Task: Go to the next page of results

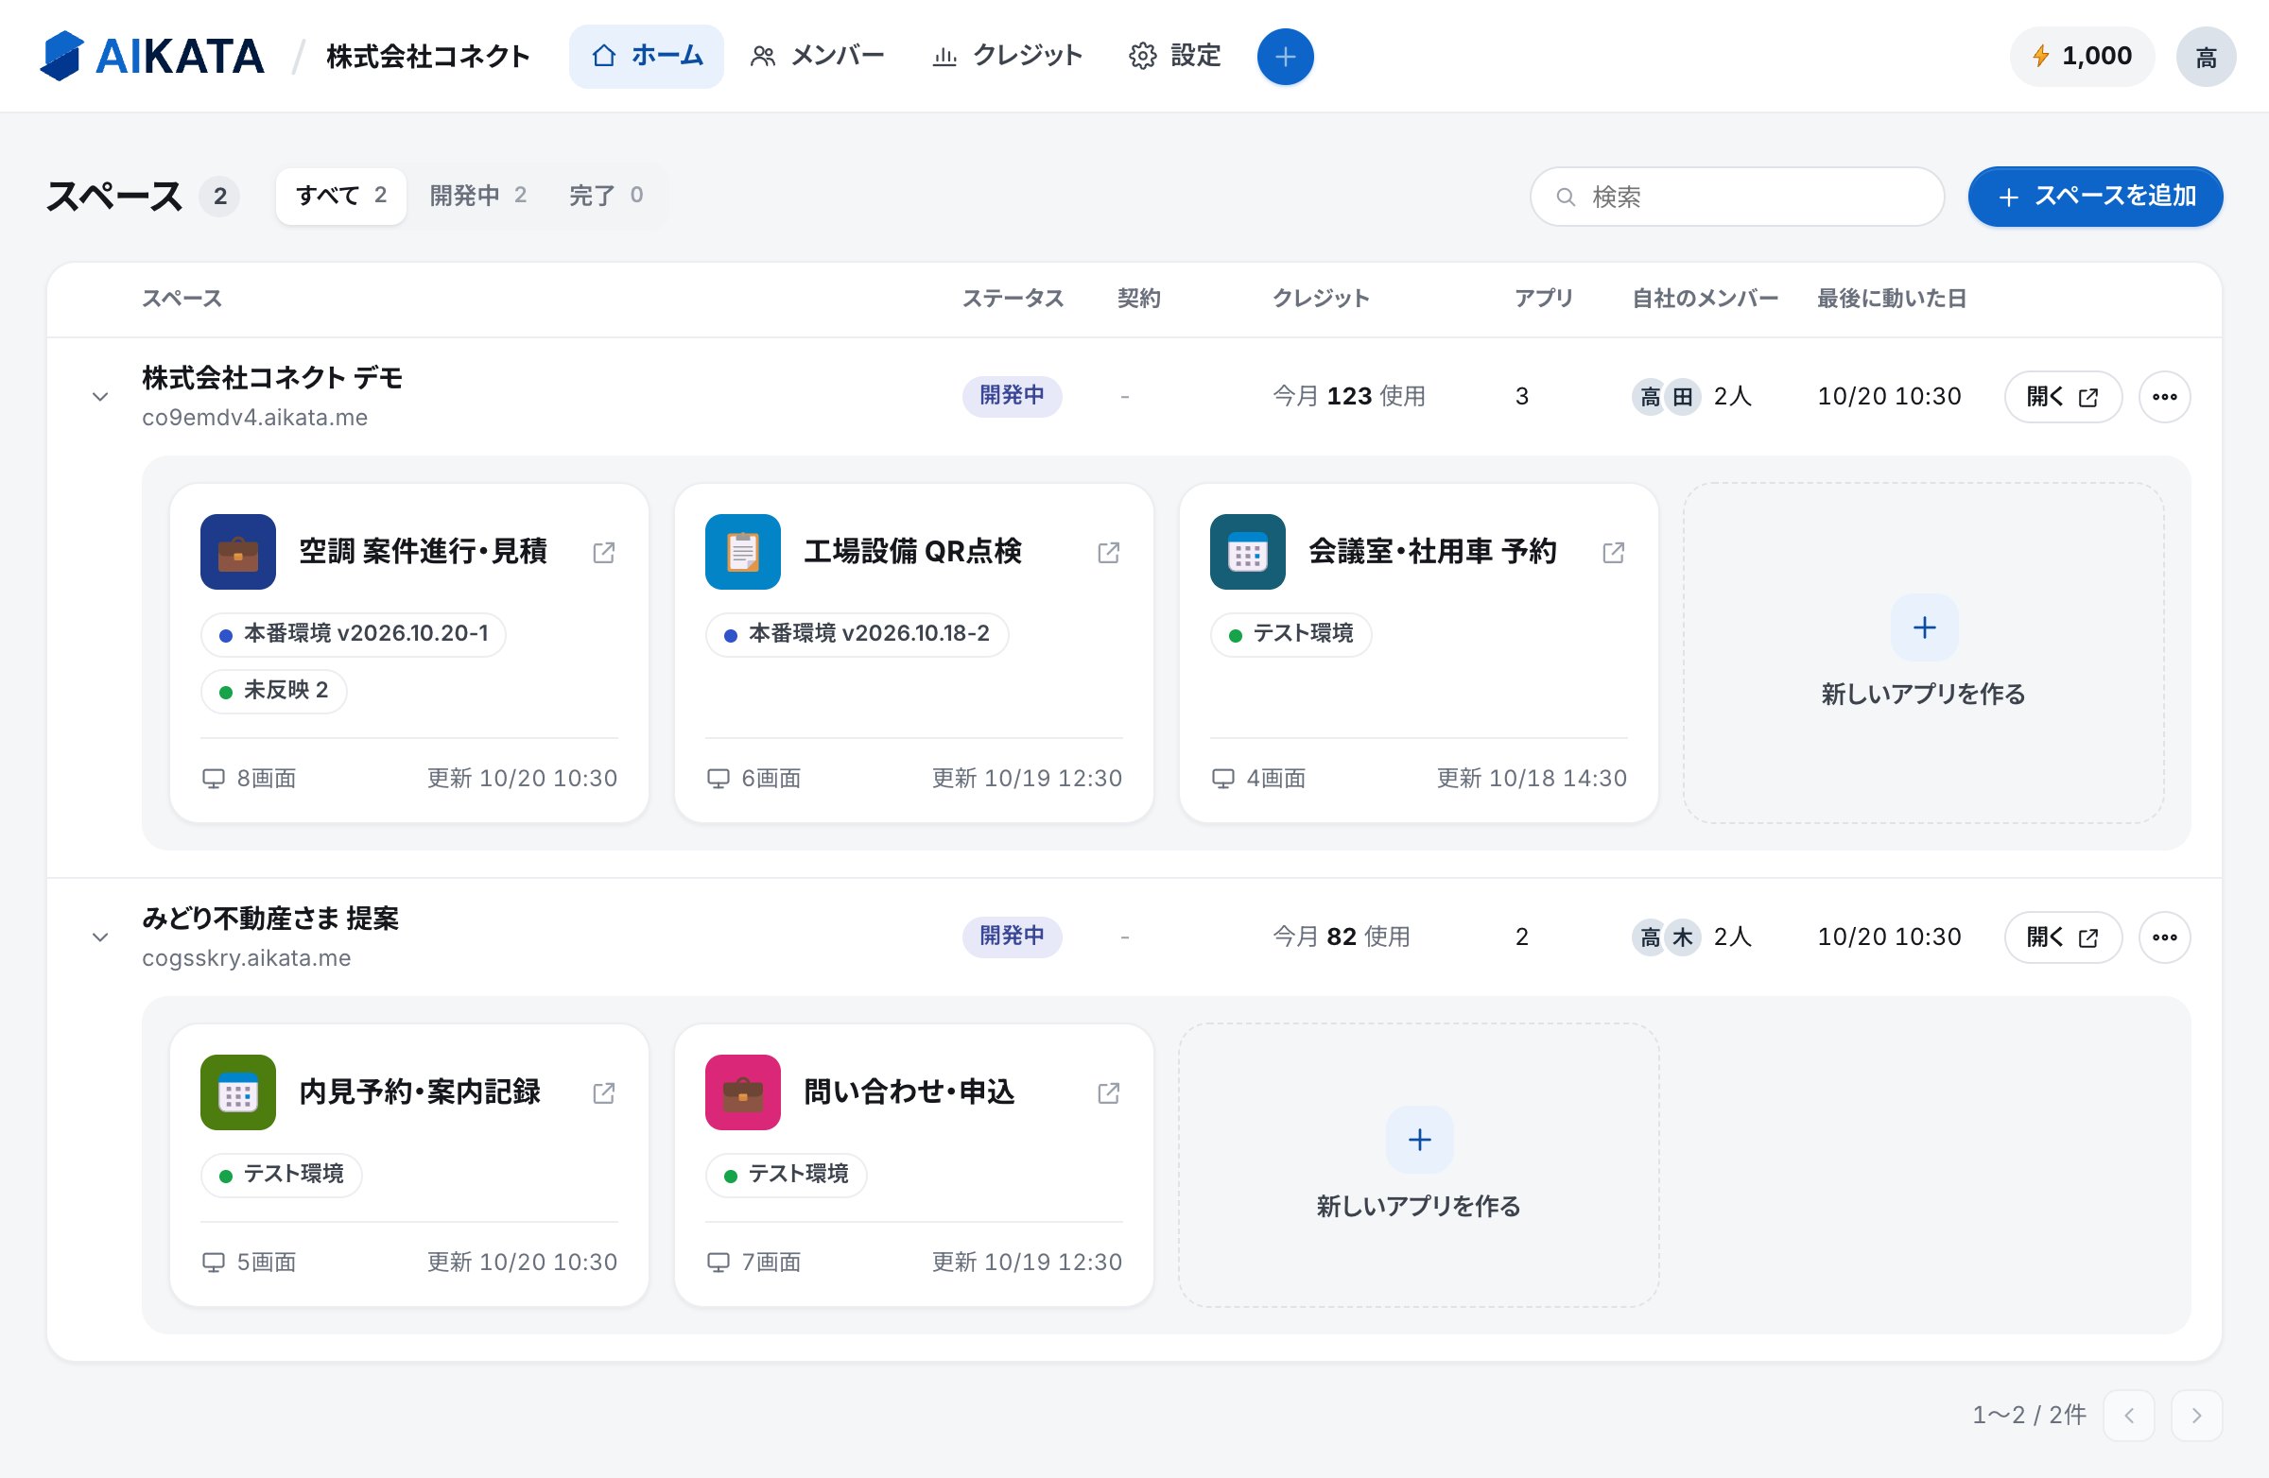Action: pyautogui.click(x=2196, y=1415)
